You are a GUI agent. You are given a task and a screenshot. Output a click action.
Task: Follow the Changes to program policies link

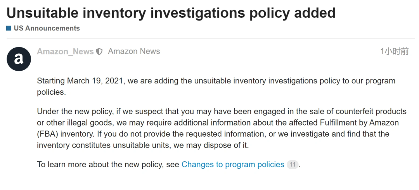233,165
